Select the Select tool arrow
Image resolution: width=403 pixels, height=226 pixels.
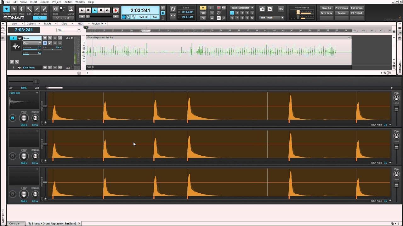14,9
